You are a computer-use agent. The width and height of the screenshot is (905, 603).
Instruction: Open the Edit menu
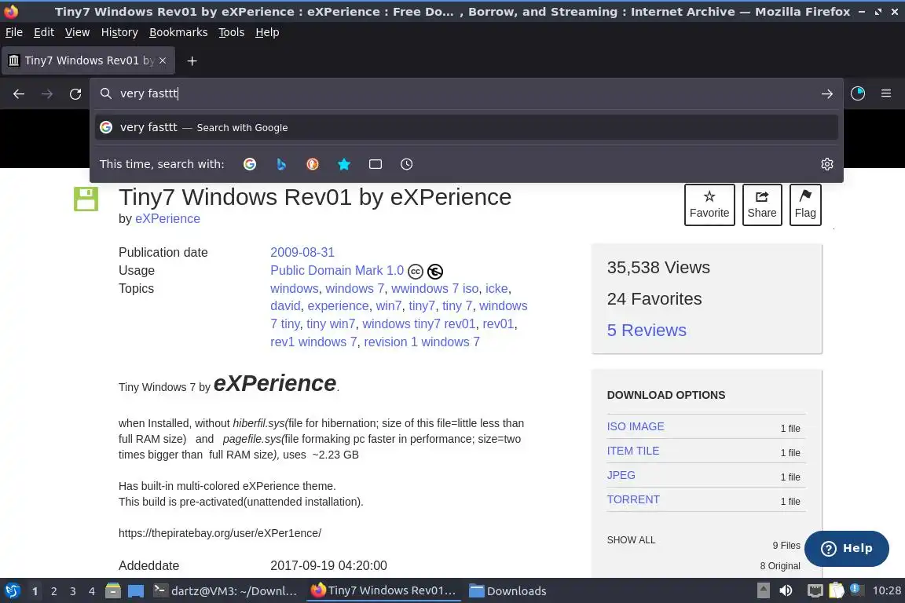pyautogui.click(x=44, y=32)
